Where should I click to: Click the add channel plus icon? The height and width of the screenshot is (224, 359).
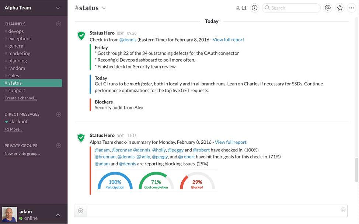[x=58, y=24]
